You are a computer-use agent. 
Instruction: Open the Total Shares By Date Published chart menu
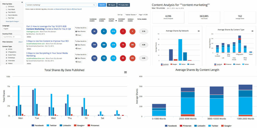(x=125, y=72)
